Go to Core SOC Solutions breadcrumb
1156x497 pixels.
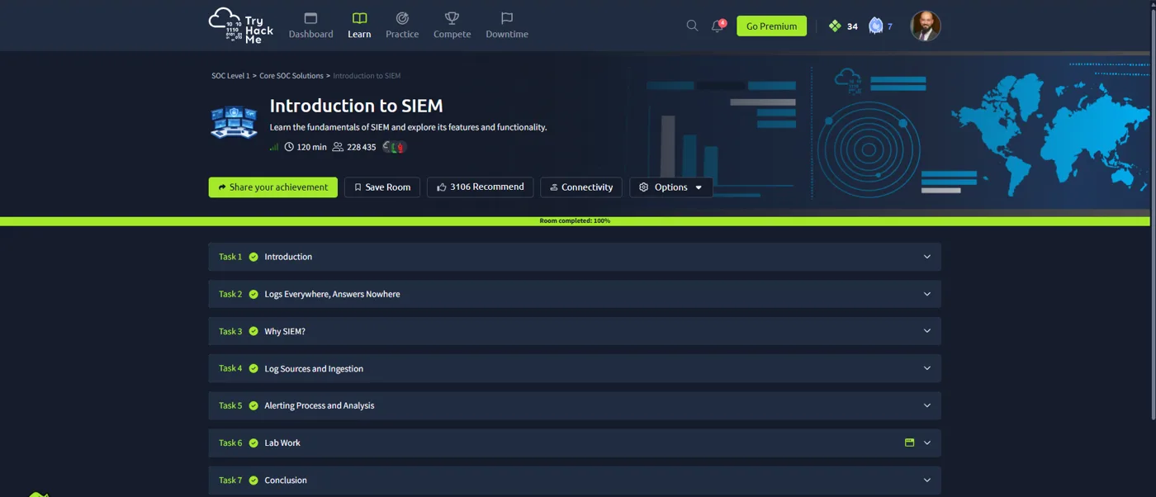(x=291, y=75)
